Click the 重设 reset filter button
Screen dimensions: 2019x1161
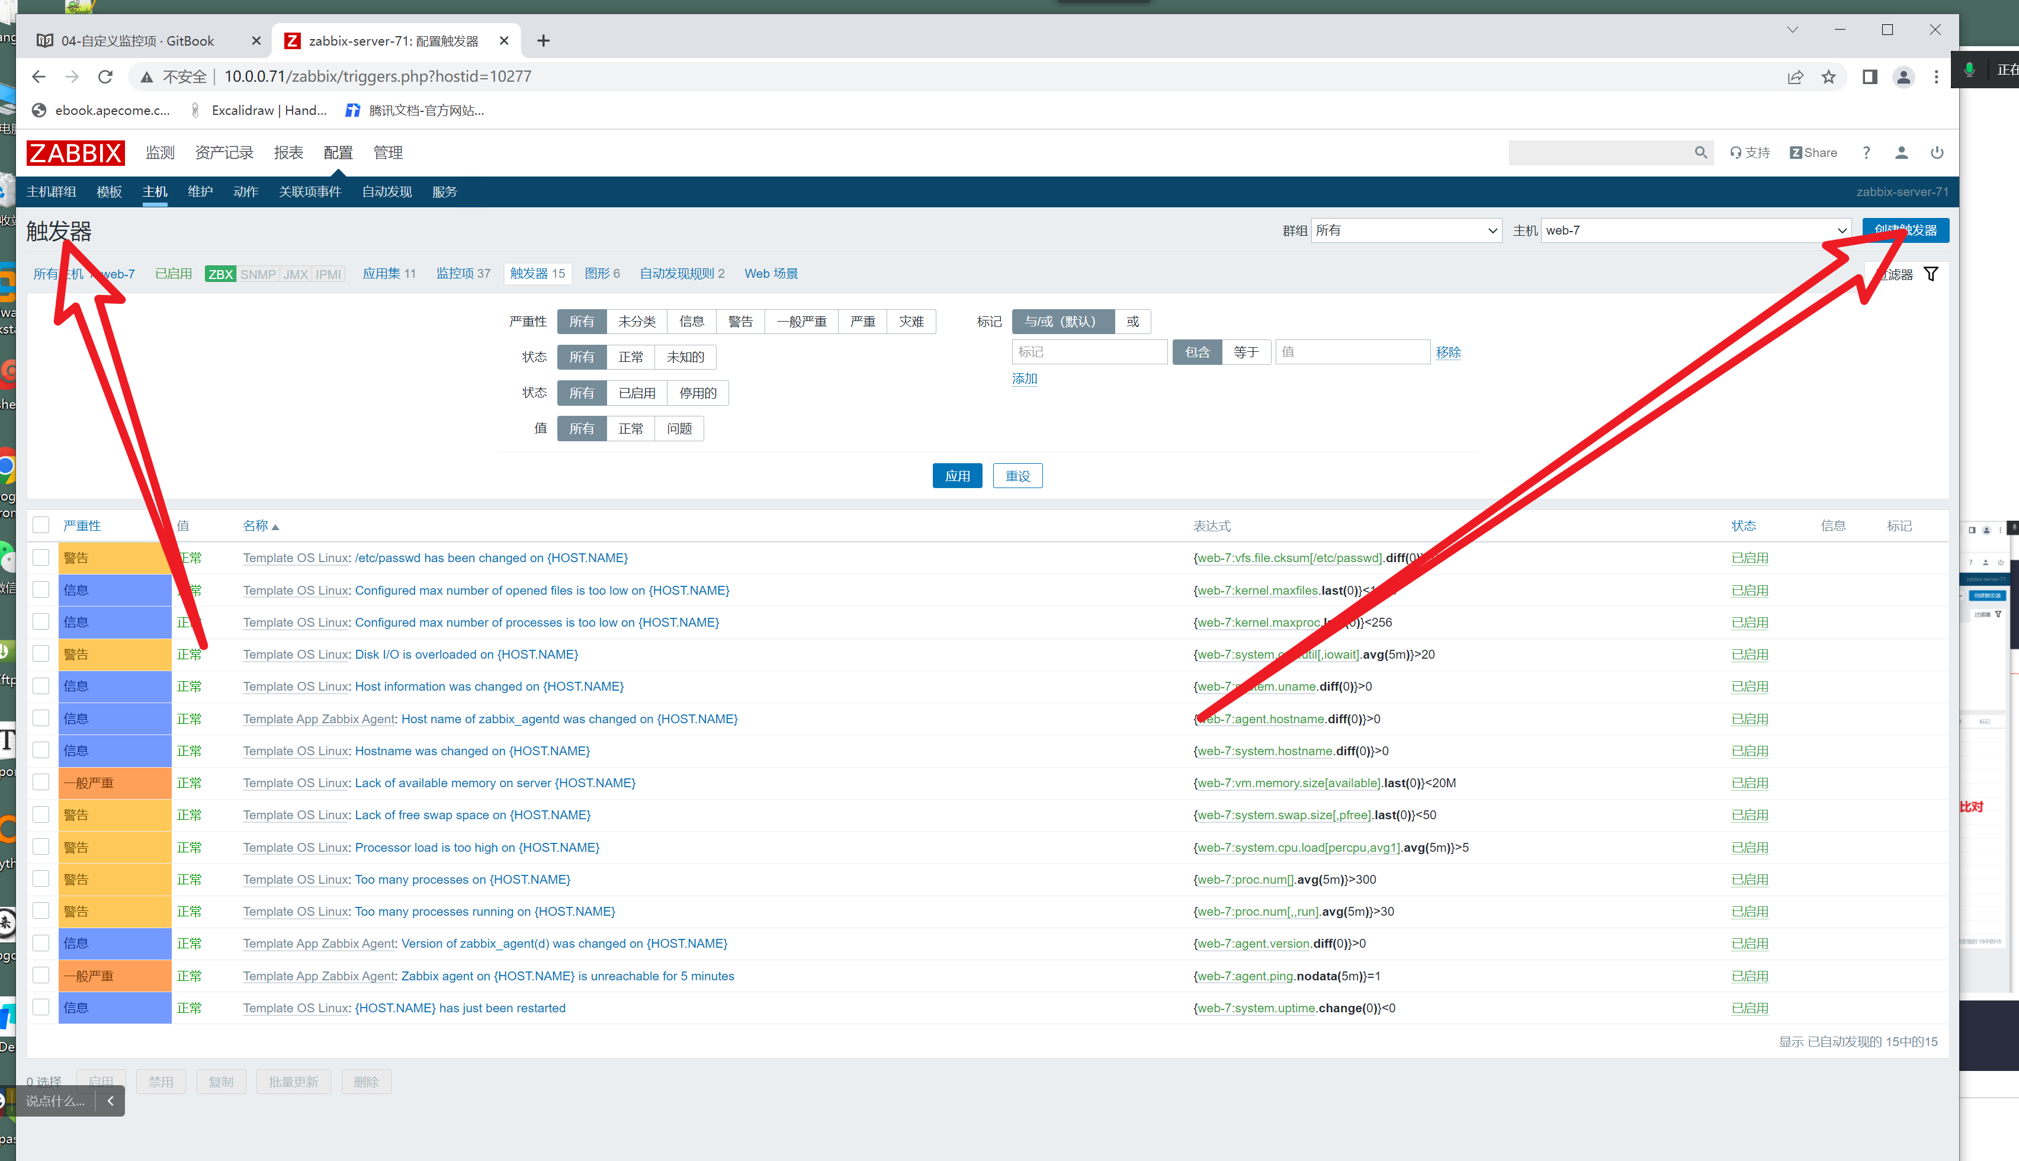coord(1018,476)
